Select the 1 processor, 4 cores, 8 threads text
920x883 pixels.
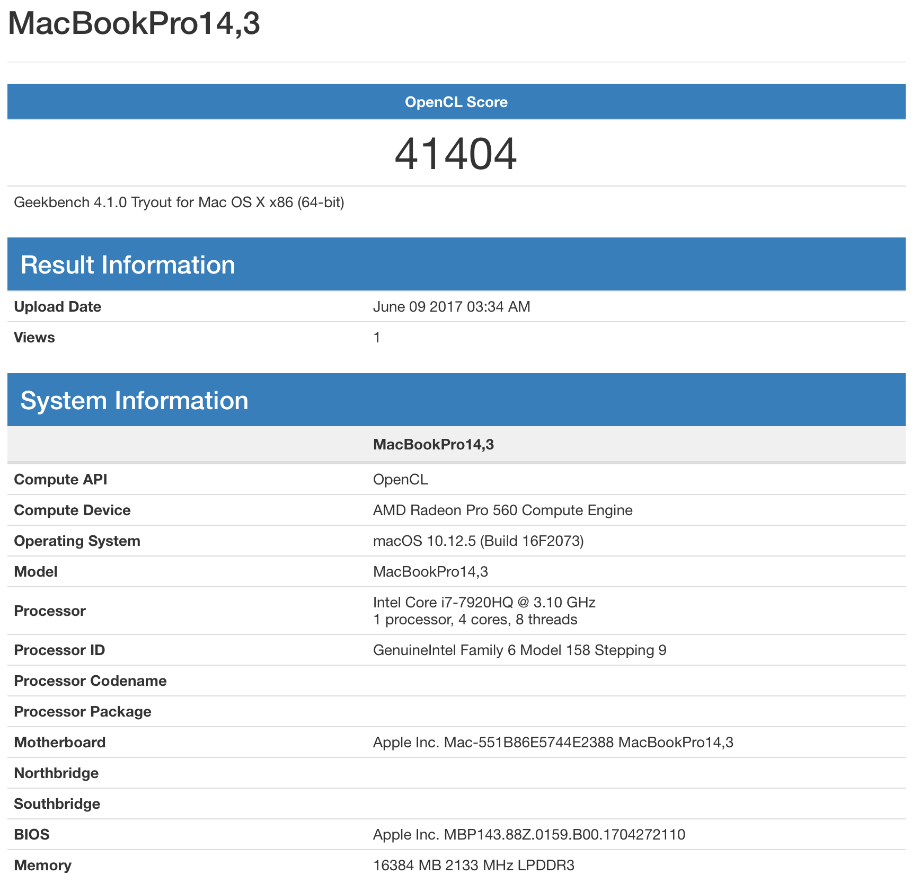coord(475,620)
